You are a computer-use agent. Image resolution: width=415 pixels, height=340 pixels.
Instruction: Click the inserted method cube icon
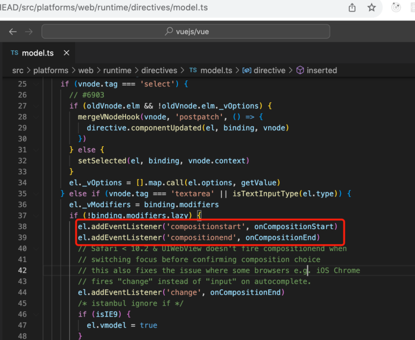click(300, 70)
